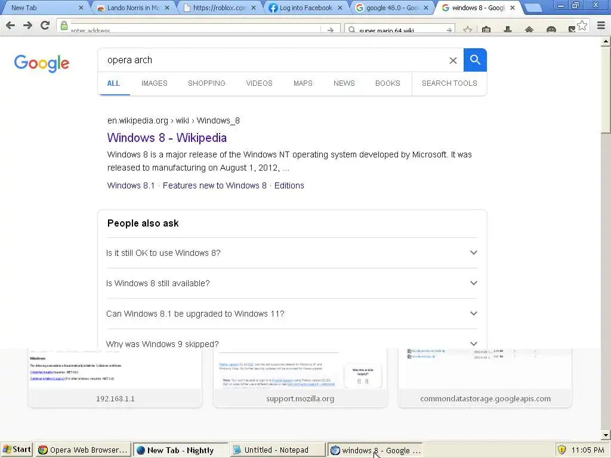The height and width of the screenshot is (458, 611).
Task: Click the 11:05 PM taskbar clock
Action: tap(588, 450)
